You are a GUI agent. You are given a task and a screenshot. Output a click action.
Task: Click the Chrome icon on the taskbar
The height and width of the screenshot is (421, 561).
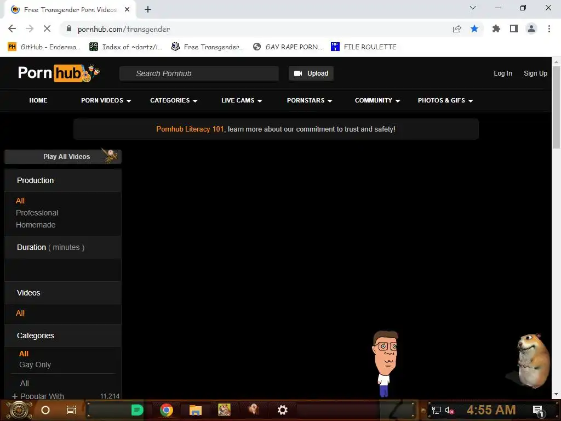point(167,410)
